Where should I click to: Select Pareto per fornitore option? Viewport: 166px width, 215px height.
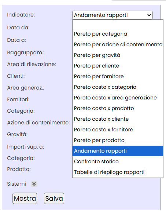pyautogui.click(x=118, y=76)
